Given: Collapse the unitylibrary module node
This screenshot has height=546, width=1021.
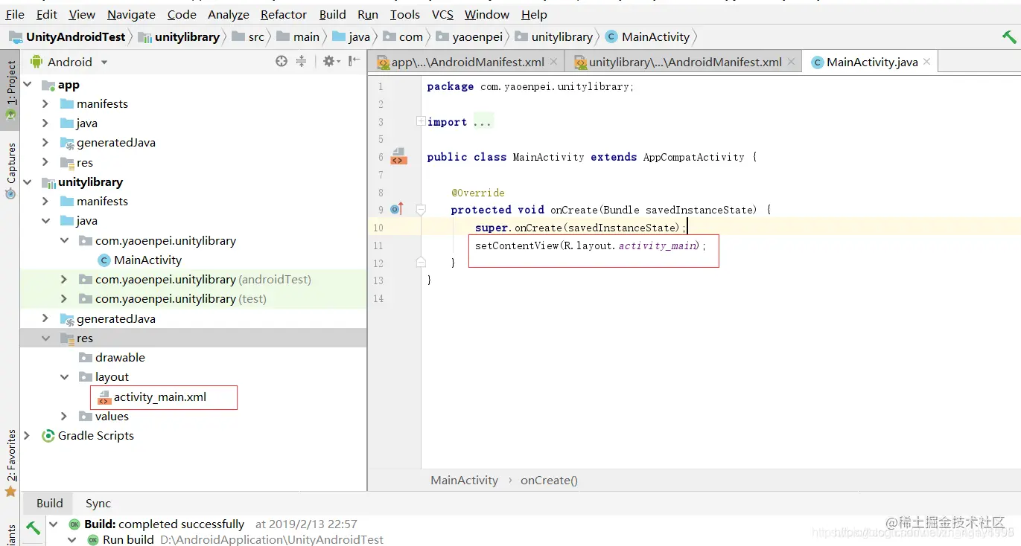Looking at the screenshot, I should click(28, 182).
